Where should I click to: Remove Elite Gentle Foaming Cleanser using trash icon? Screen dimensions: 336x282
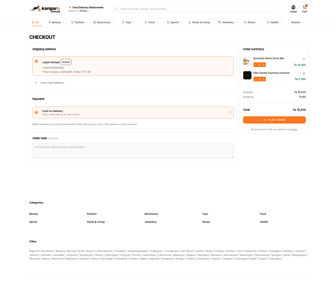pyautogui.click(x=304, y=74)
